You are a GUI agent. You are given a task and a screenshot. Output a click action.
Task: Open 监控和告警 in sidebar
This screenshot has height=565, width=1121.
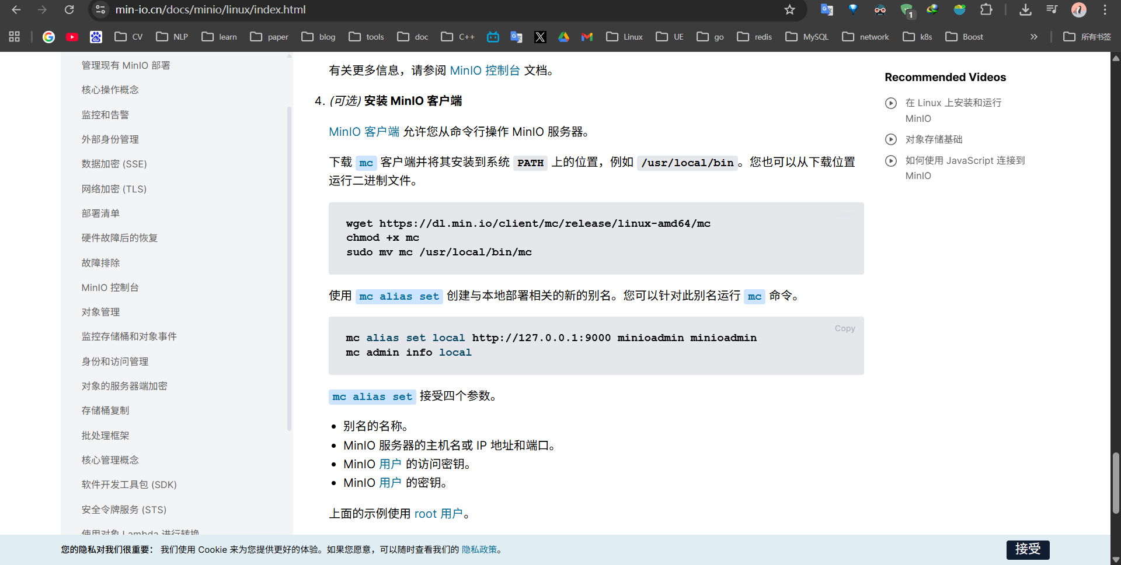pos(106,115)
